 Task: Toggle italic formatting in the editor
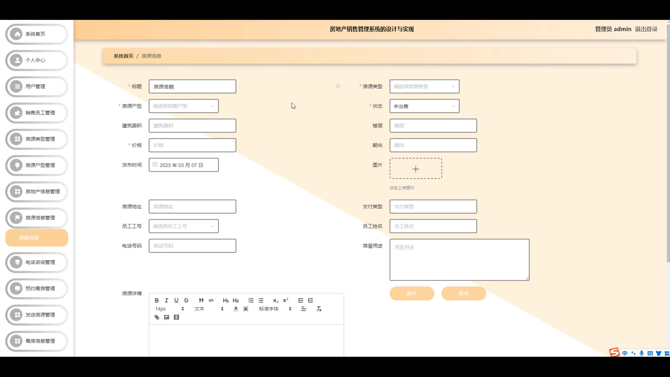166,300
